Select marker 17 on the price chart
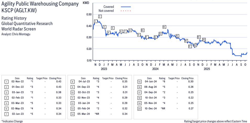The height and width of the screenshot is (123, 250). [x=190, y=46]
